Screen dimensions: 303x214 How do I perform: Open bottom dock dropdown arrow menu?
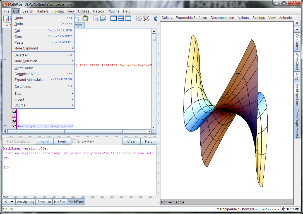coord(12,202)
